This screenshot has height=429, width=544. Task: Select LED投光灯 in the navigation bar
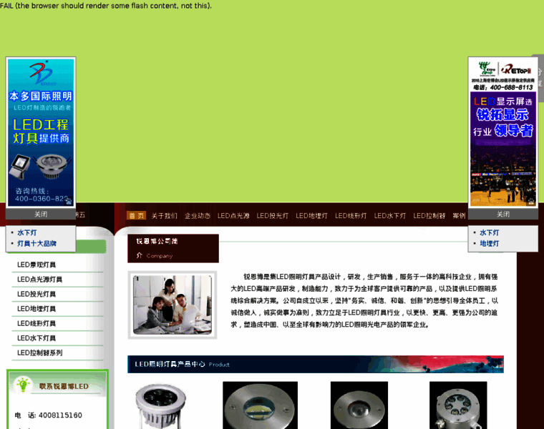[x=272, y=215]
